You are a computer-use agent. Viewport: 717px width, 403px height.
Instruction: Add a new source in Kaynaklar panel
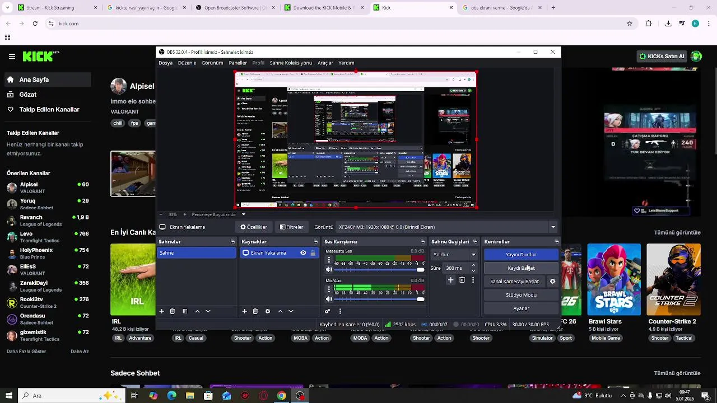tap(244, 311)
